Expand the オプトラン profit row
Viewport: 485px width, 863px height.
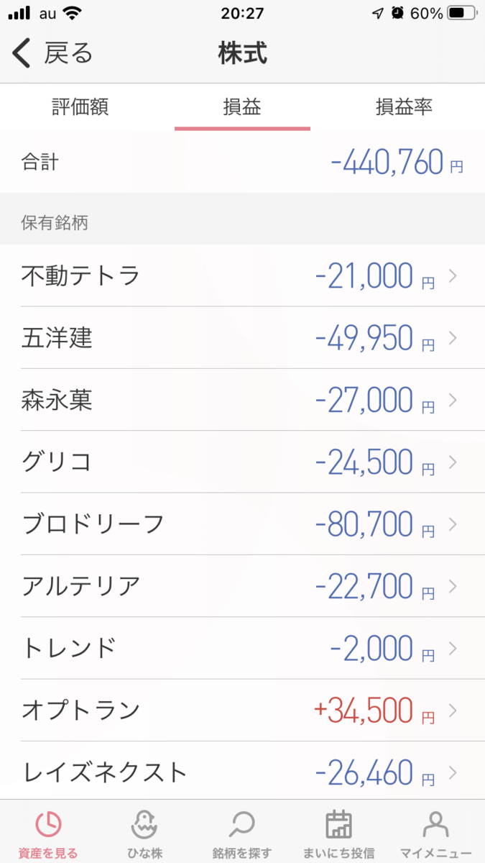coord(451,710)
